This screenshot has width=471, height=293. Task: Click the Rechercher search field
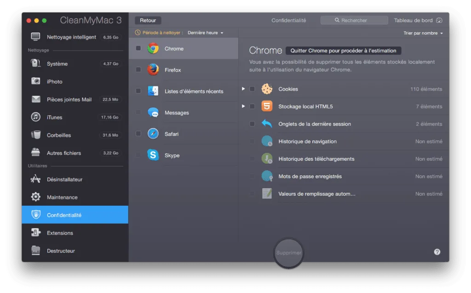point(354,20)
